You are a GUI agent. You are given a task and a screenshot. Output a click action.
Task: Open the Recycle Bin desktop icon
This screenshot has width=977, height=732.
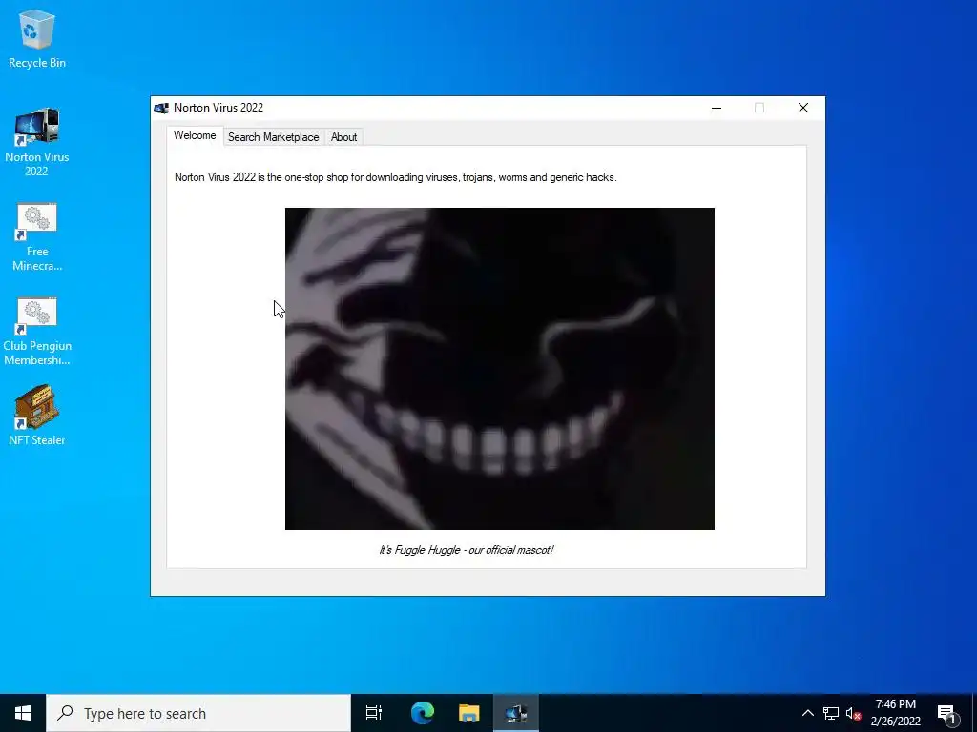coord(37,38)
